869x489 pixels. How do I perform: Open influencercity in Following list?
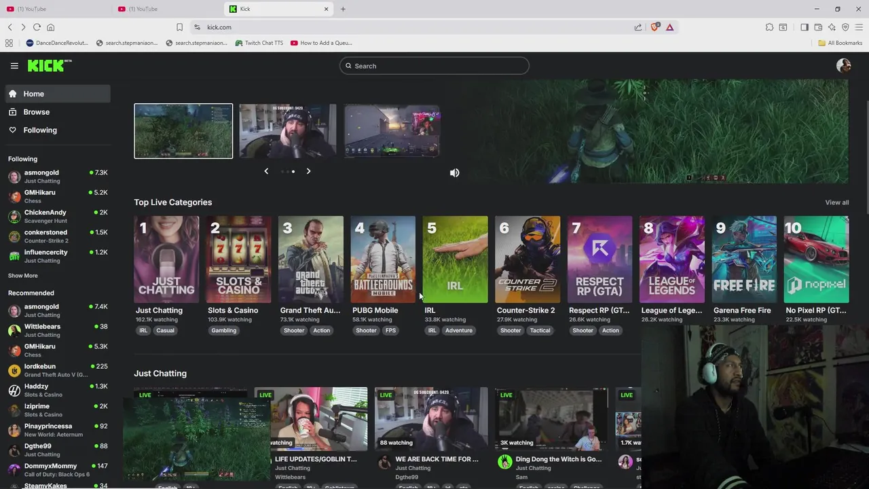pos(58,256)
